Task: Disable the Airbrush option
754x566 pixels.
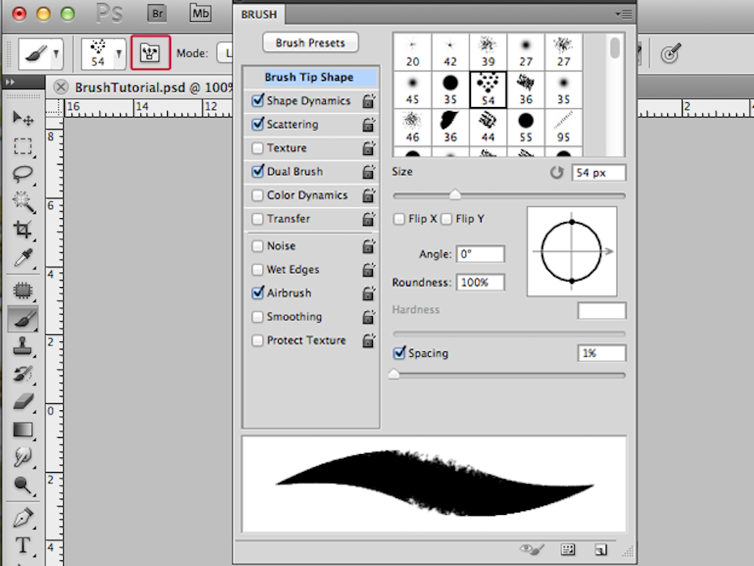Action: tap(259, 293)
